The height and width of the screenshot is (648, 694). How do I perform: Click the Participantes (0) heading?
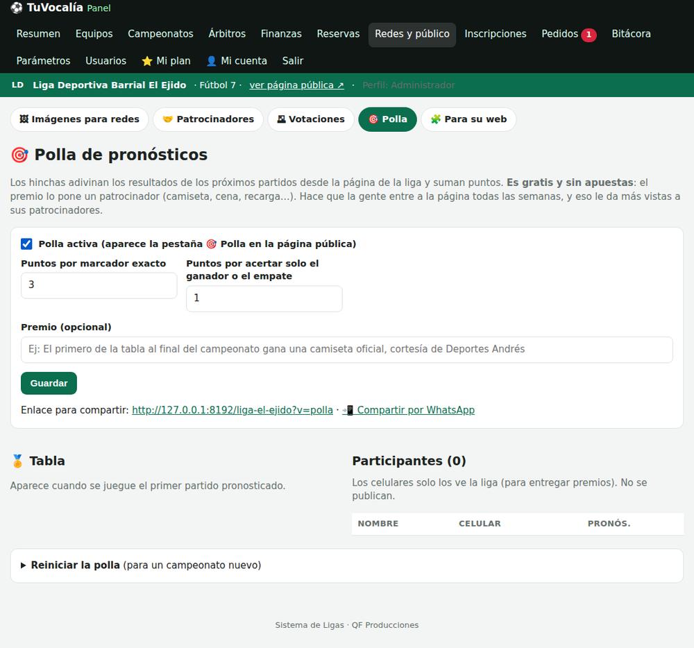click(409, 461)
